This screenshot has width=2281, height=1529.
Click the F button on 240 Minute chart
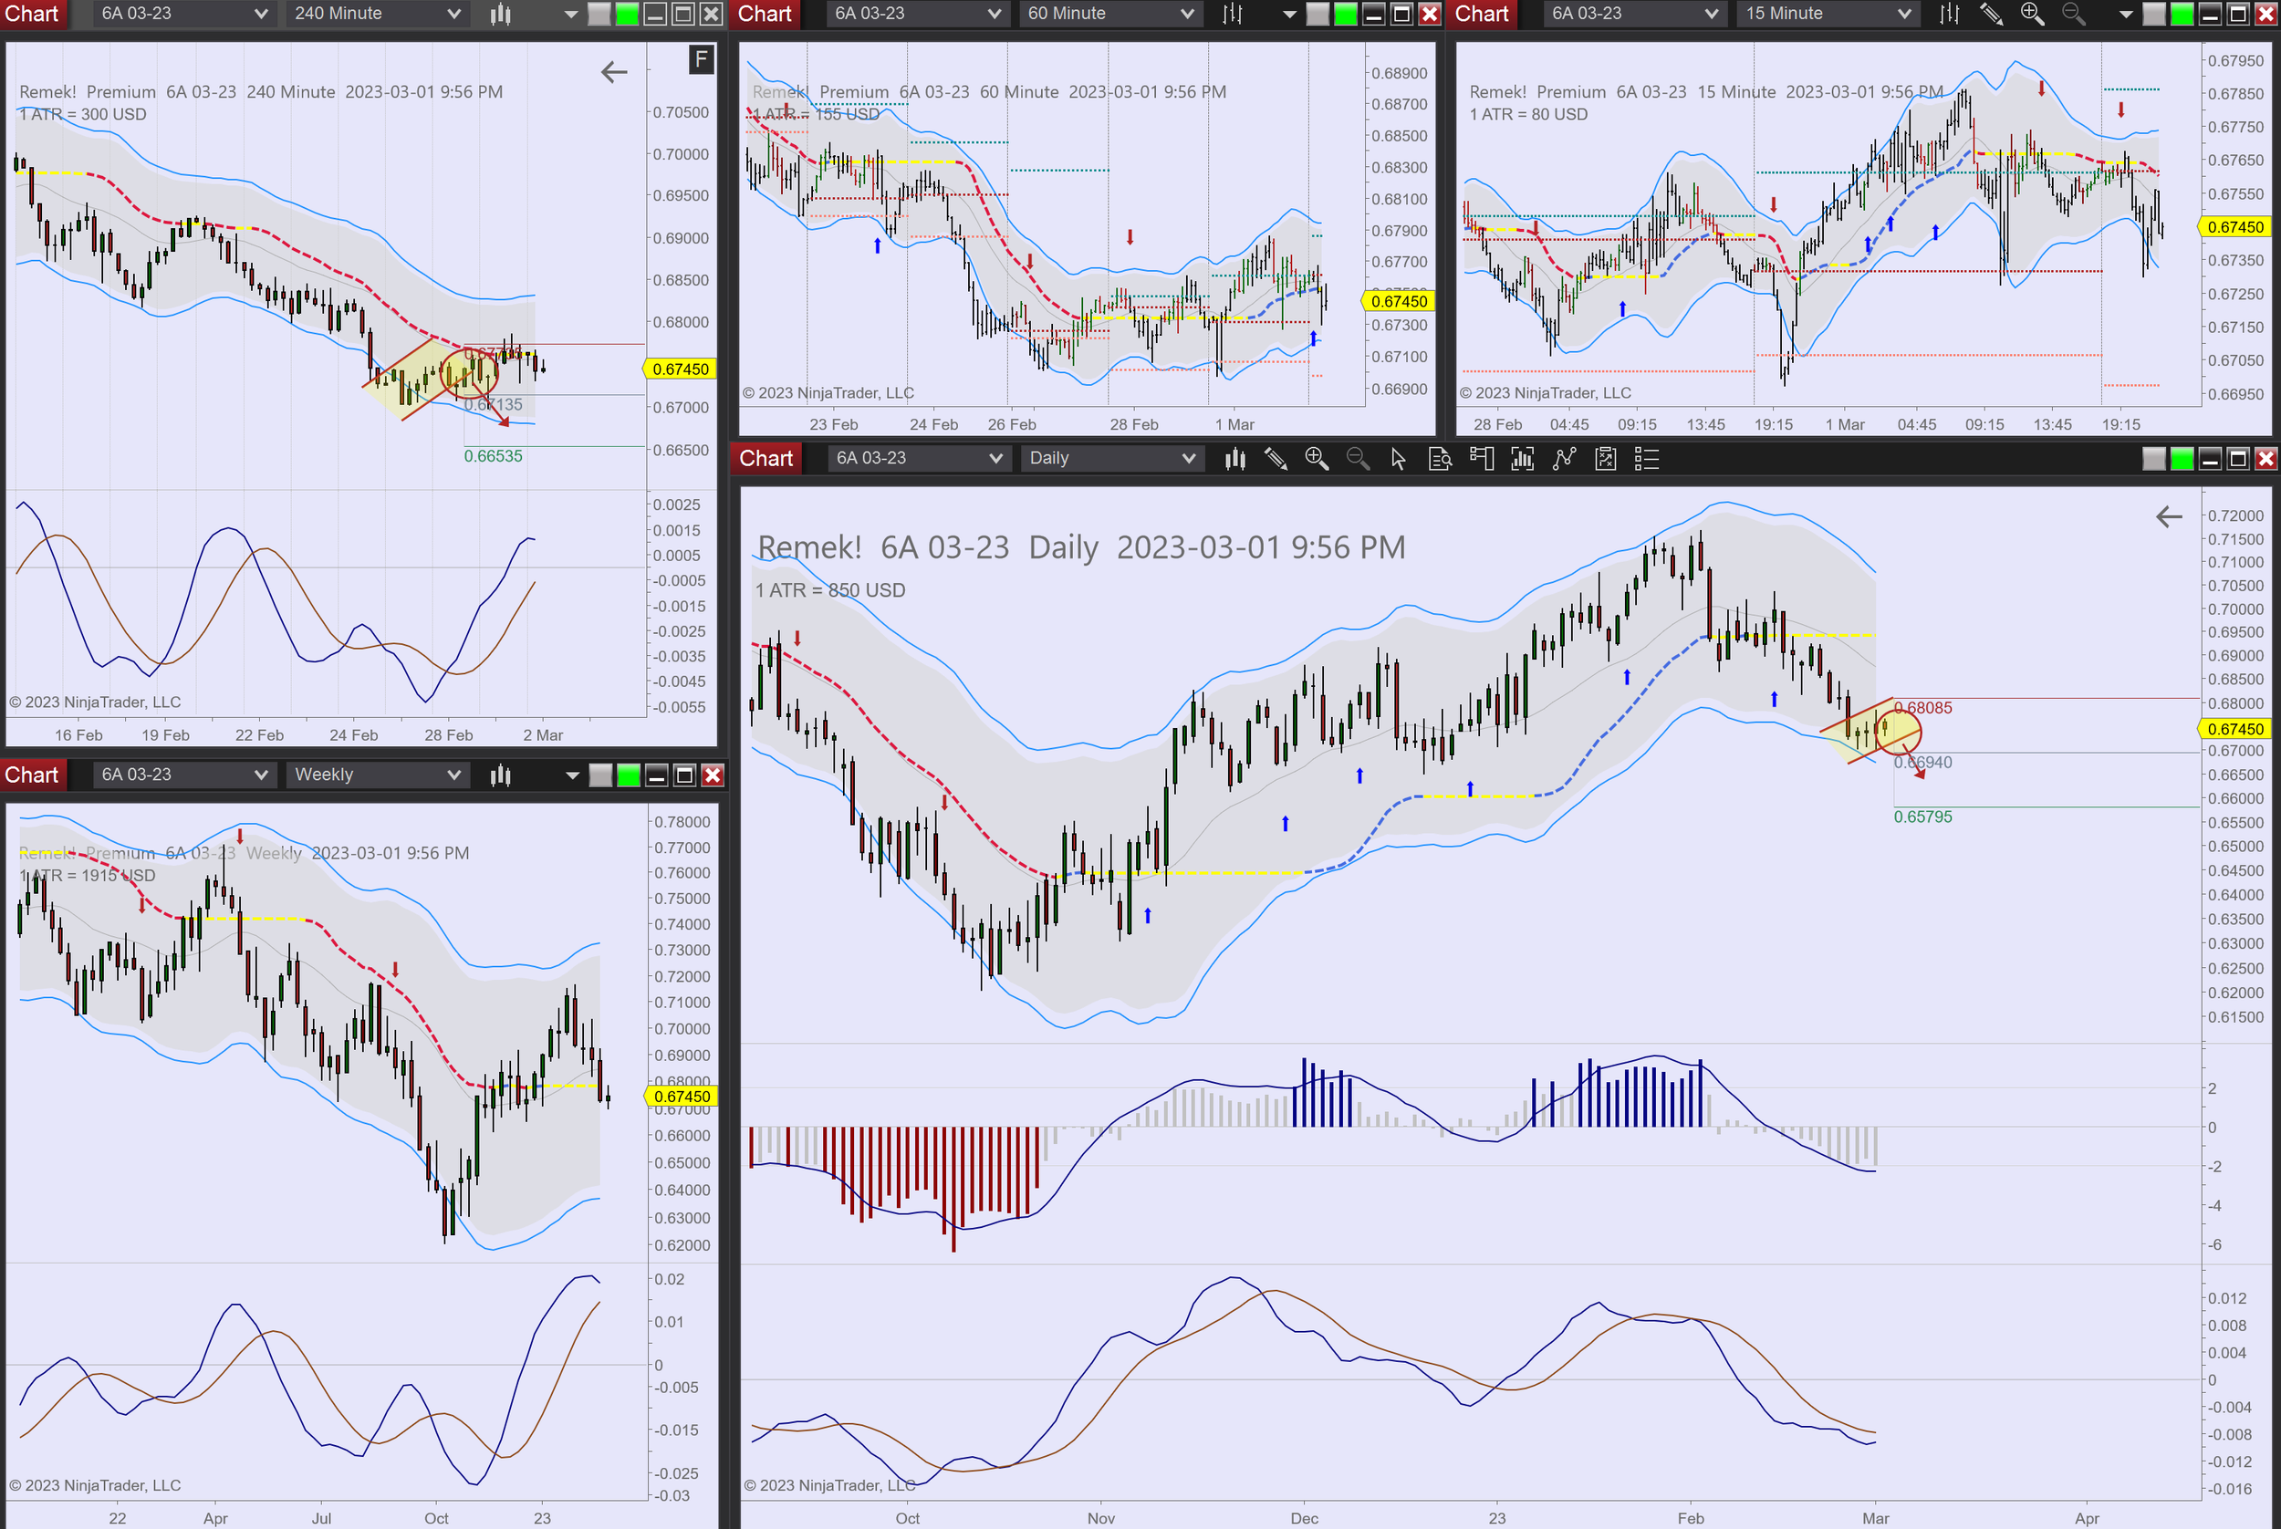click(x=700, y=60)
